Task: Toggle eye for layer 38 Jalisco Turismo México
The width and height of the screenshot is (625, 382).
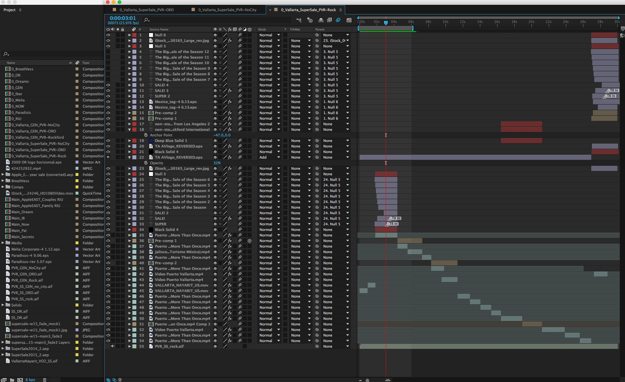Action: pyautogui.click(x=108, y=252)
